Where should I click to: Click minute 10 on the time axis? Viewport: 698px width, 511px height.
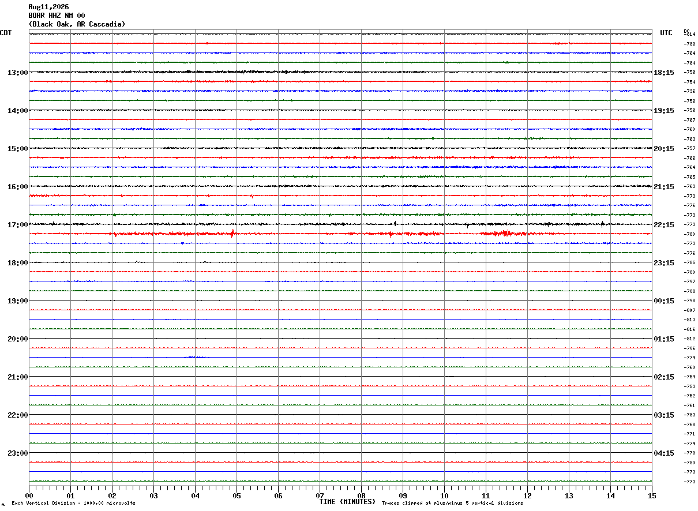click(x=444, y=495)
